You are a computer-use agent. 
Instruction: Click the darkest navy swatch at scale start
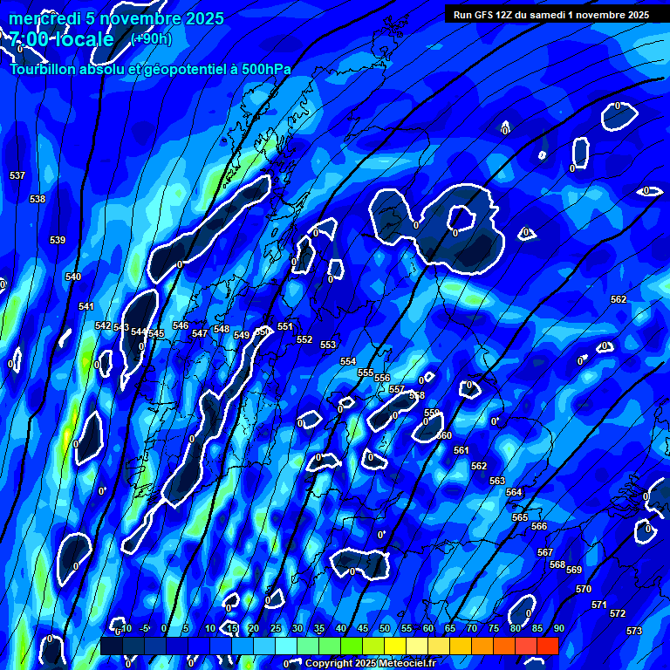111,646
